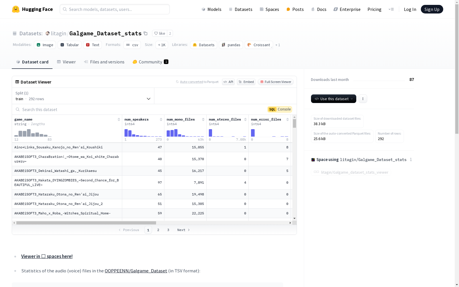
Task: Go to page 2 of the dataset
Action: pos(158,230)
